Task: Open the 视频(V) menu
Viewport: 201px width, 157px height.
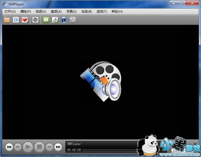Action: coord(41,12)
